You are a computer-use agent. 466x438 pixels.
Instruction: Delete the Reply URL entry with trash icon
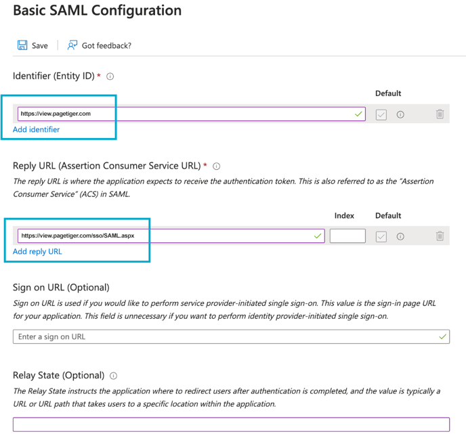point(440,236)
